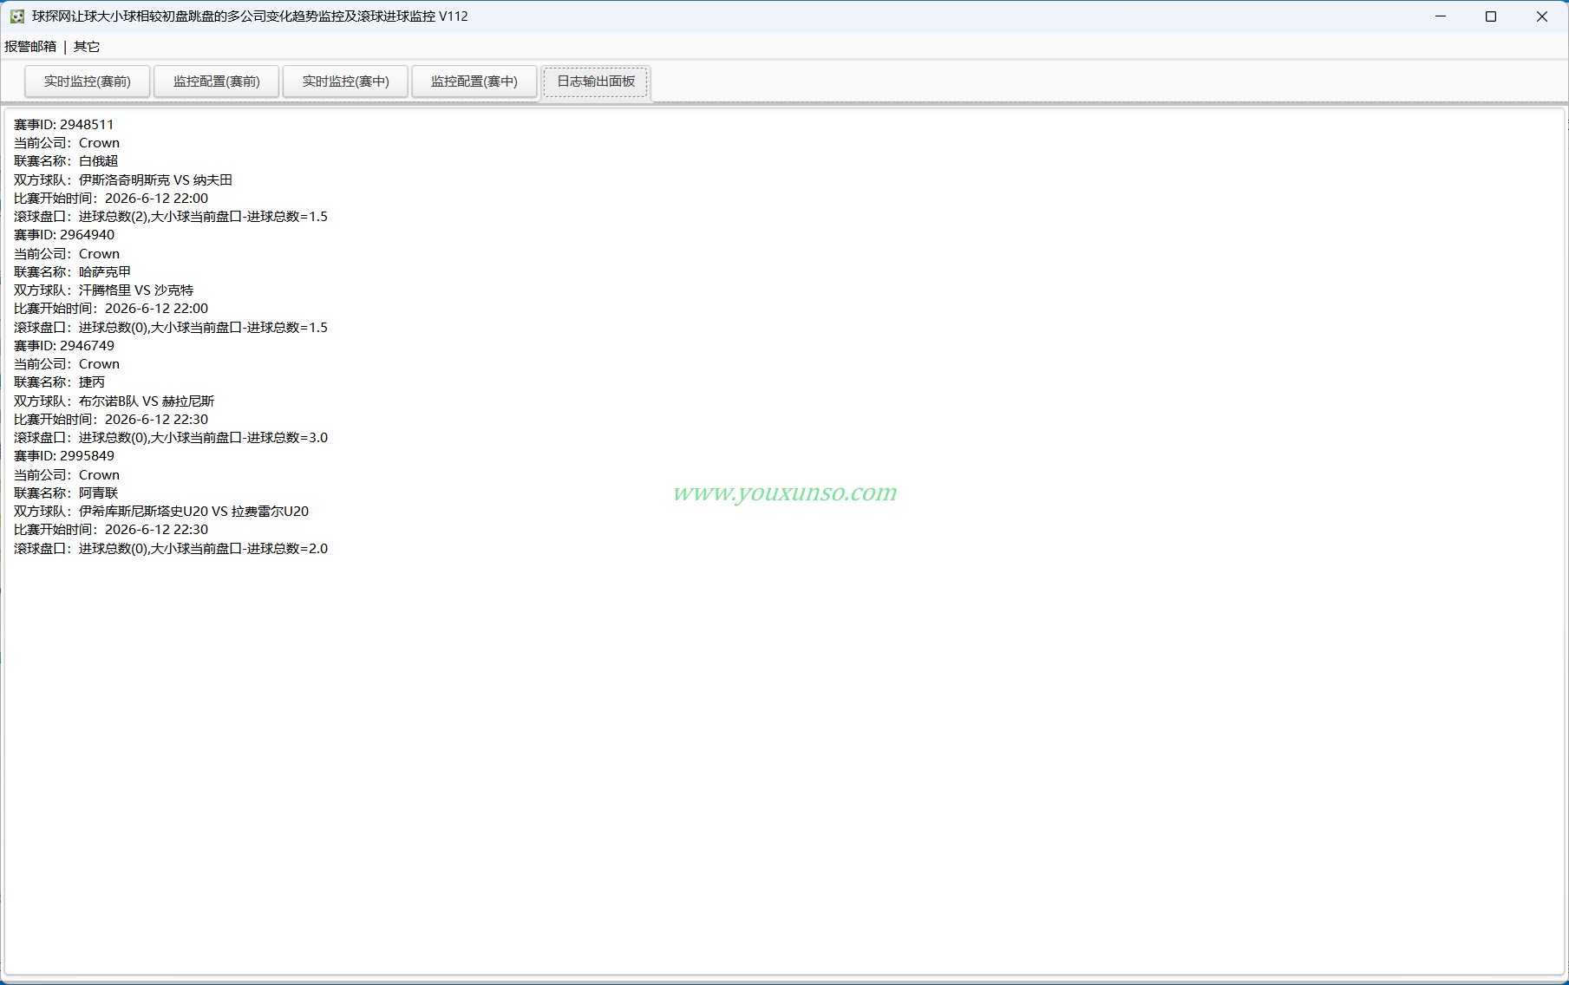This screenshot has width=1569, height=985.
Task: Click the 伊斯洛奇明斯克 VS 纳夫田 teams line
Action: 123,180
